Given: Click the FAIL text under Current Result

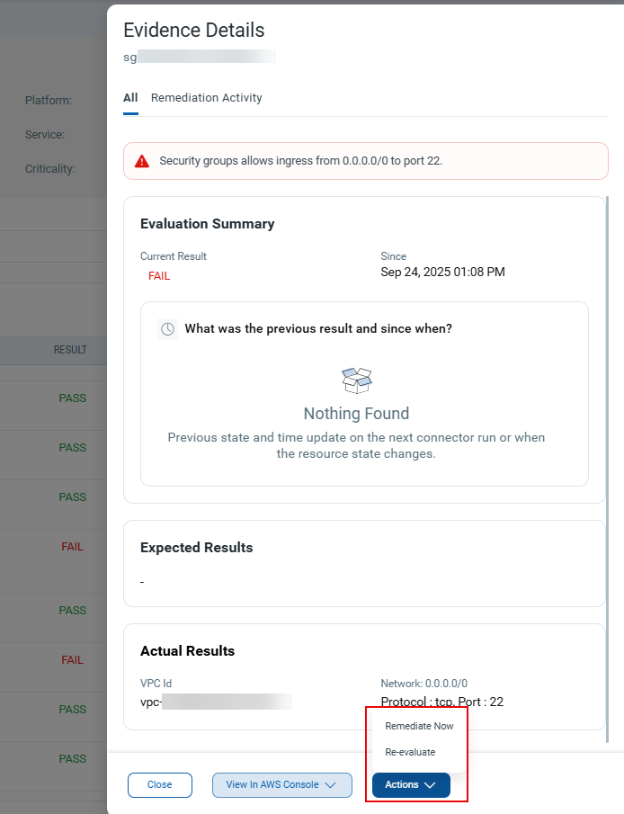Looking at the screenshot, I should point(159,276).
